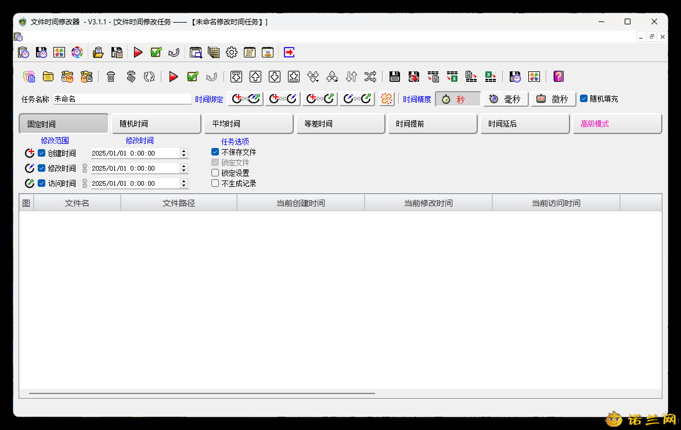Click the document-to-table import icon

pos(471,77)
